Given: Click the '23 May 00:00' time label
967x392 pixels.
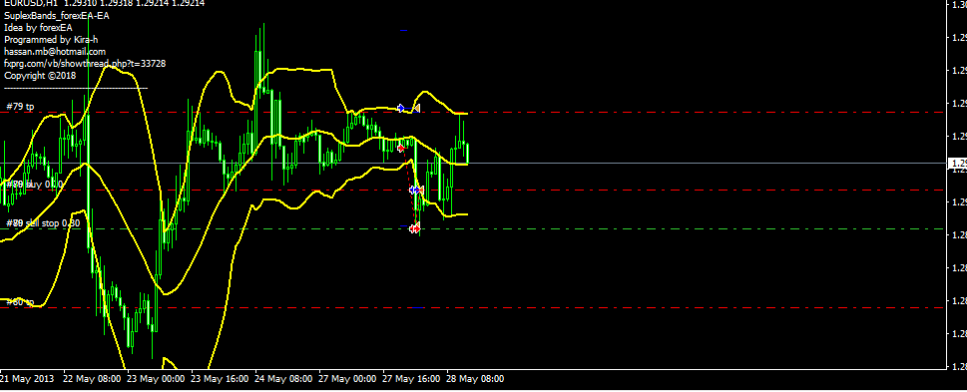Looking at the screenshot, I should [156, 378].
